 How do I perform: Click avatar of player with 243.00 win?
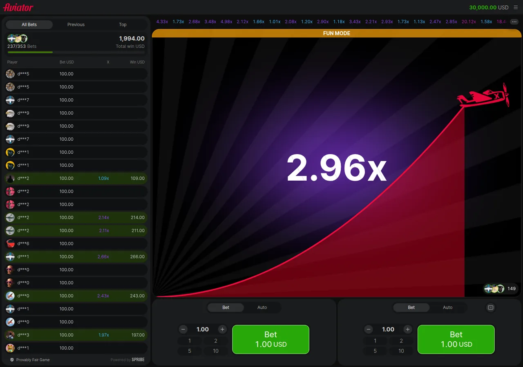click(x=10, y=296)
